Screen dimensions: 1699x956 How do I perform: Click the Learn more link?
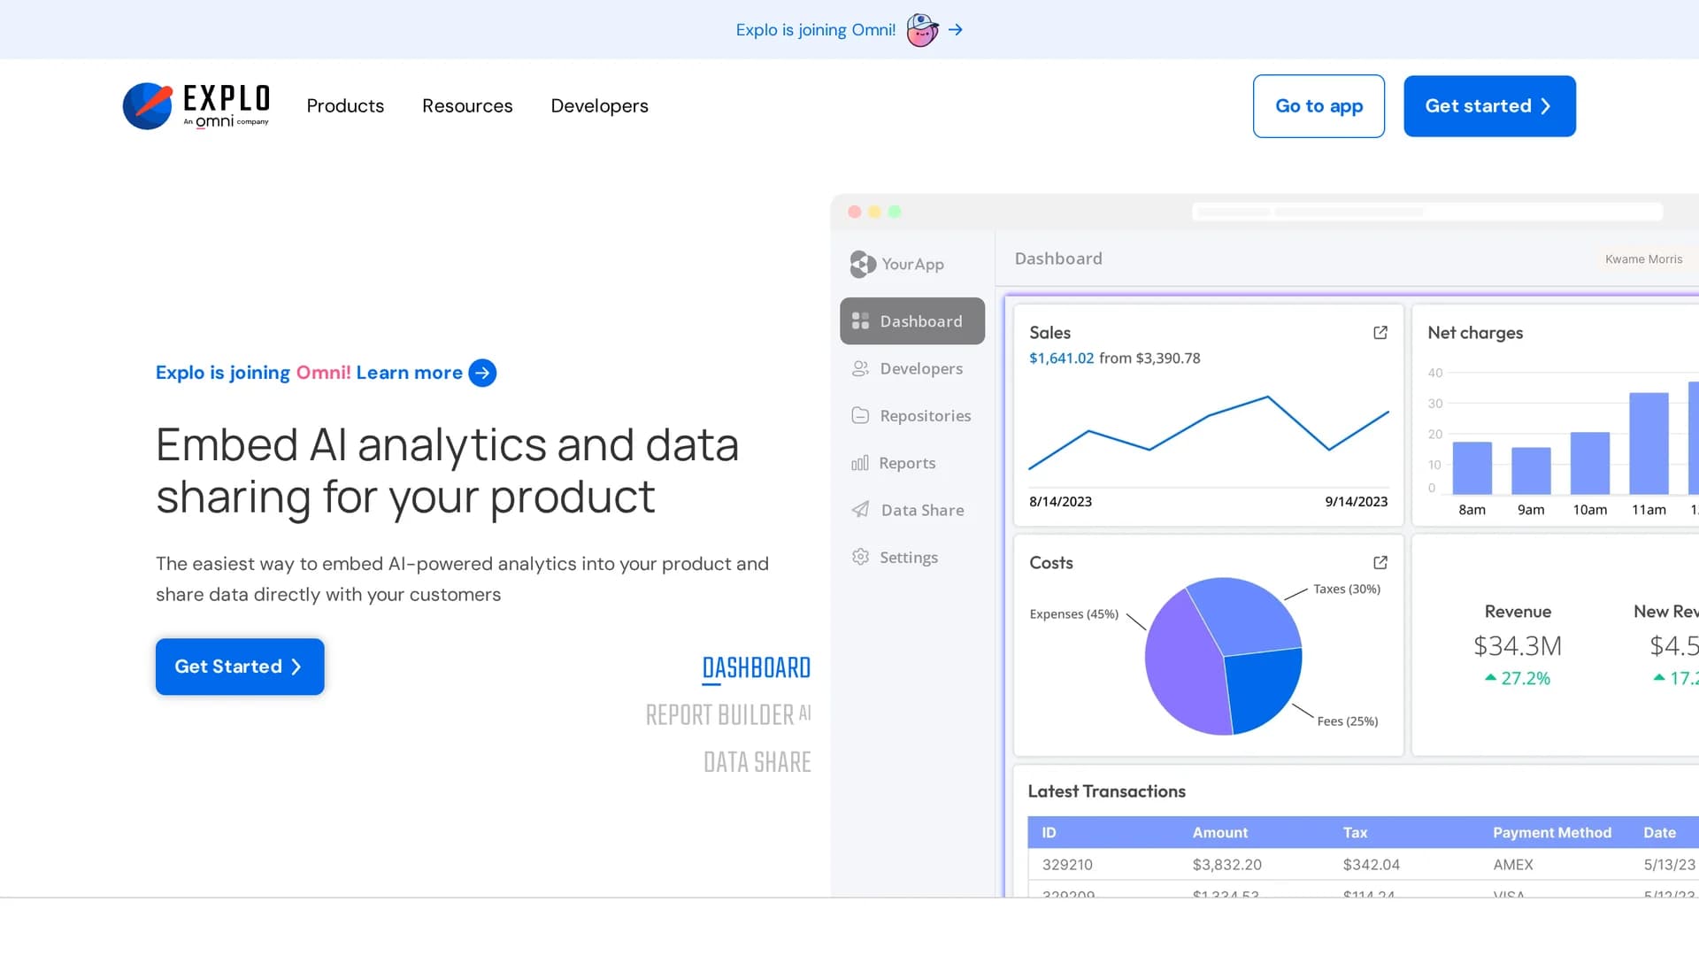[409, 373]
